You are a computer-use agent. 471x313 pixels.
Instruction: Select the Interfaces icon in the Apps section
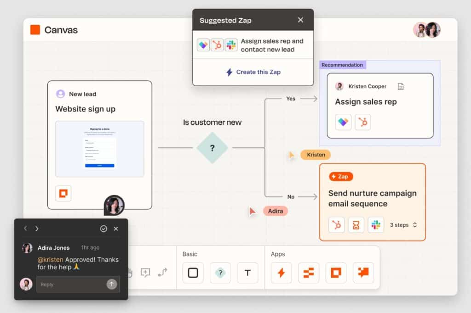pyautogui.click(x=336, y=273)
